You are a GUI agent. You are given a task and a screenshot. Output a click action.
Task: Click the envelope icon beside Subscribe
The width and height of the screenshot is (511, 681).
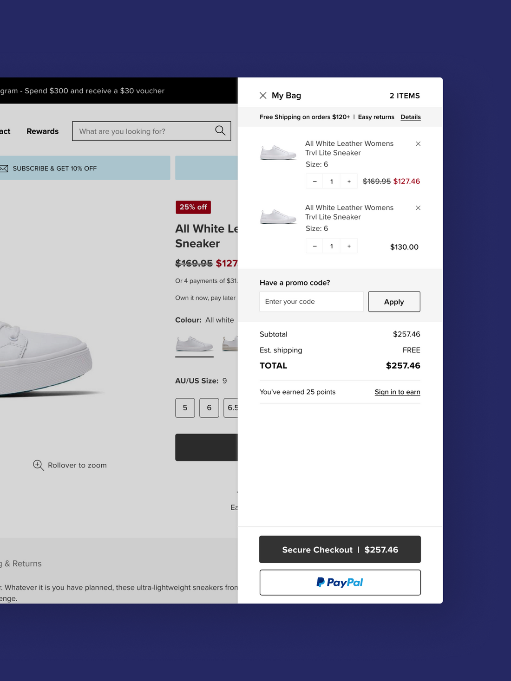click(4, 169)
